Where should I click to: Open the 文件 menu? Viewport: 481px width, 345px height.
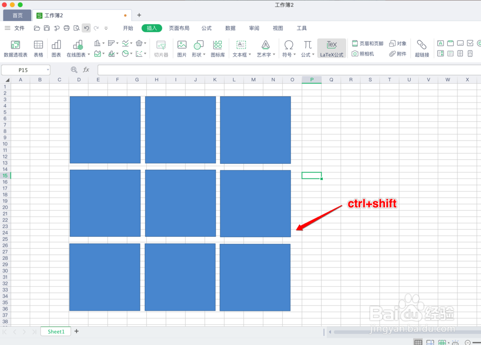19,28
